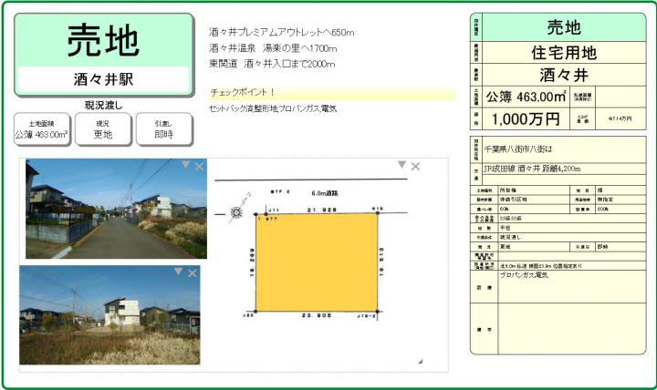Select the 酒々井駅 station field
The width and height of the screenshot is (657, 390).
[103, 79]
